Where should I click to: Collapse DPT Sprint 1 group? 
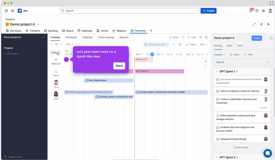pos(217,72)
